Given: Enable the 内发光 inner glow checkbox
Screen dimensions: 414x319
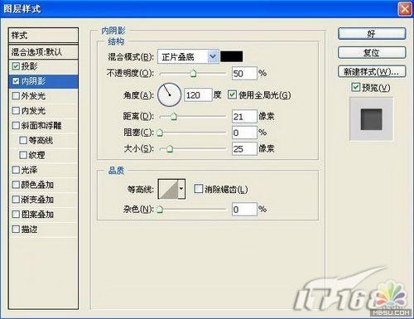Looking at the screenshot, I should pos(16,111).
